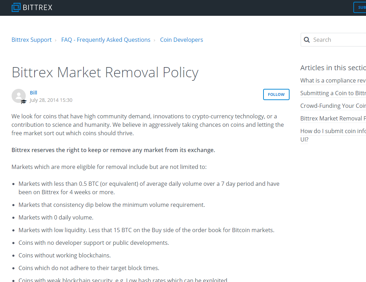Click Bill's author avatar
The width and height of the screenshot is (366, 282).
[x=19, y=96]
